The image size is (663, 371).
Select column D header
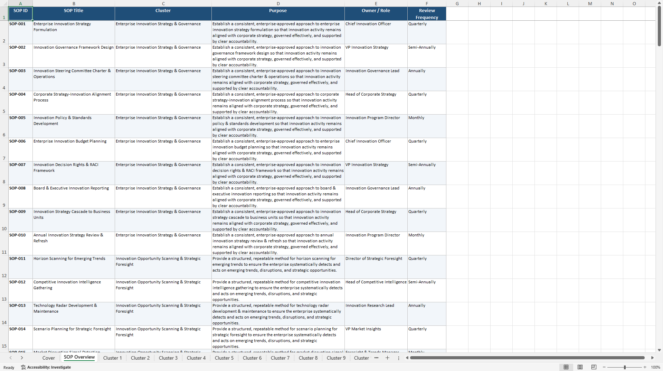[x=278, y=3]
